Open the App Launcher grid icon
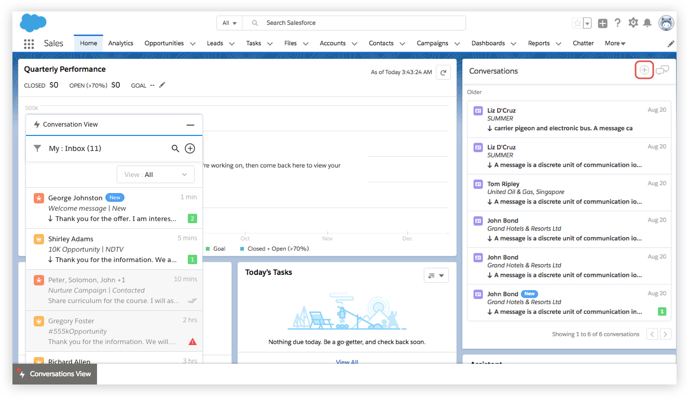The width and height of the screenshot is (689, 398). 29,44
